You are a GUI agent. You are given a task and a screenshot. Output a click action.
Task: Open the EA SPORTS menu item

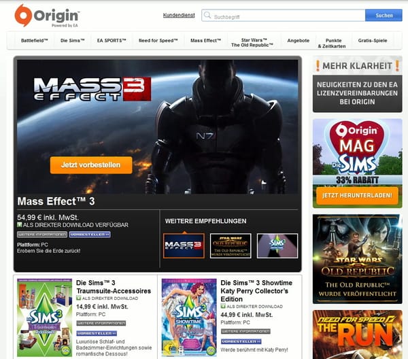112,41
